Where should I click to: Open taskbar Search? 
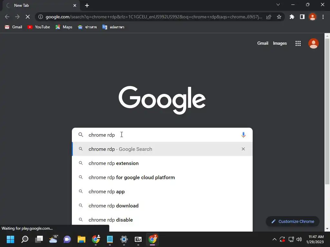pyautogui.click(x=25, y=239)
